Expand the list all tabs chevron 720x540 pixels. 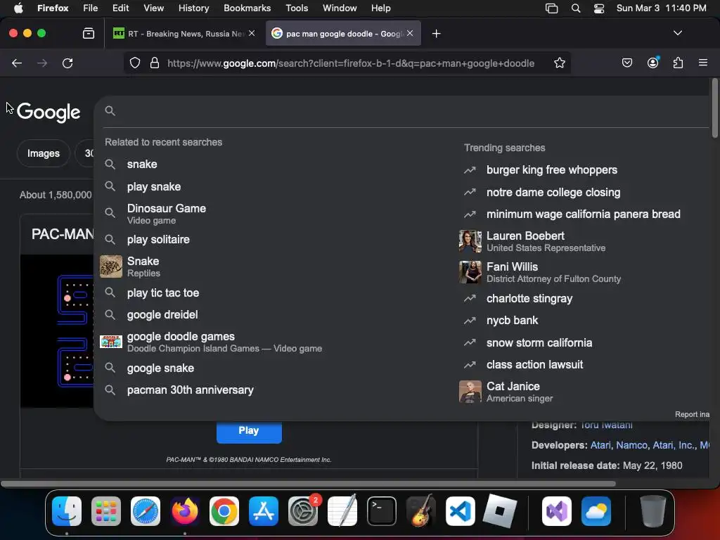tap(677, 33)
